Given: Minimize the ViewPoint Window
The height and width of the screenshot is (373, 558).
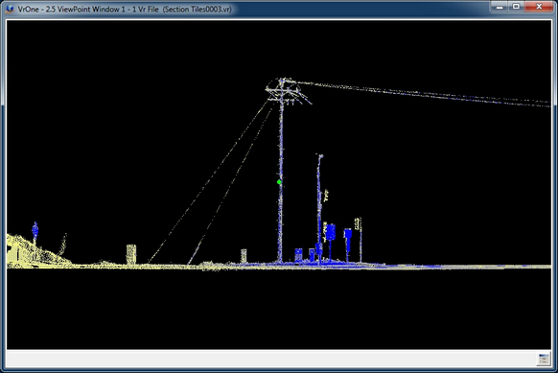Looking at the screenshot, I should [500, 7].
